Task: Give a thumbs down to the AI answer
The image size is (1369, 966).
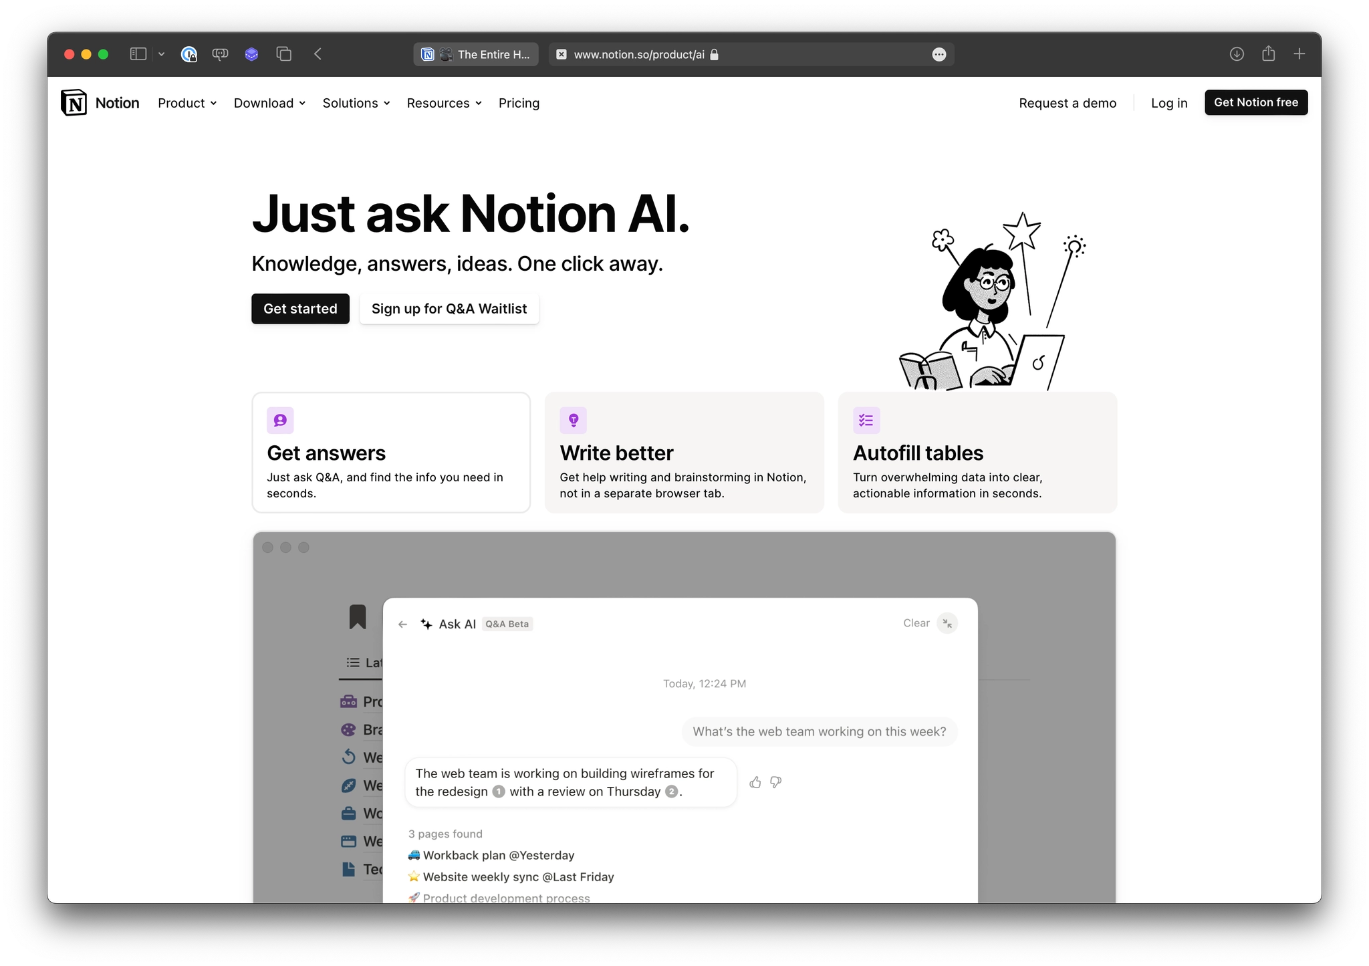Action: pyautogui.click(x=775, y=782)
